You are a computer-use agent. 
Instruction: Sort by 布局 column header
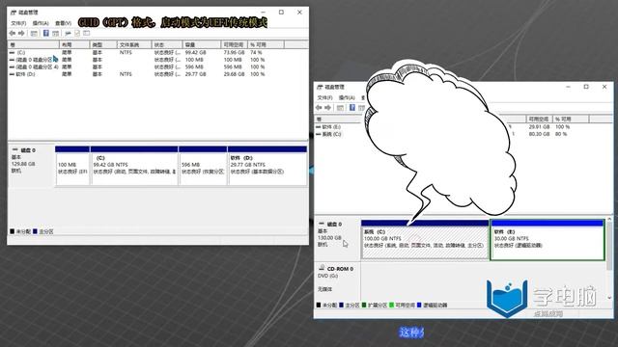click(x=74, y=45)
